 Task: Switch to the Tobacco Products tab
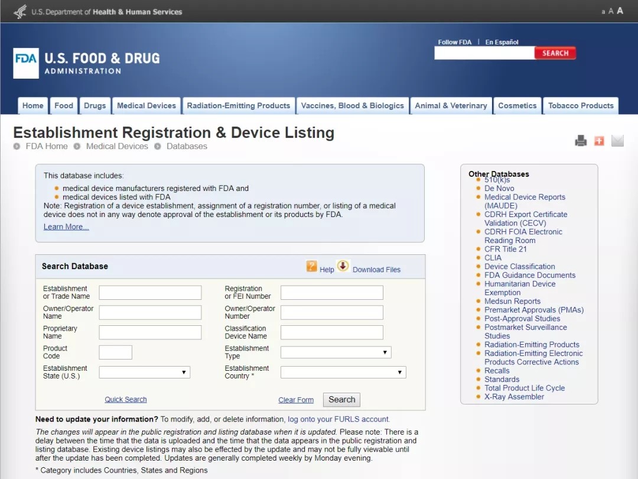coord(580,106)
